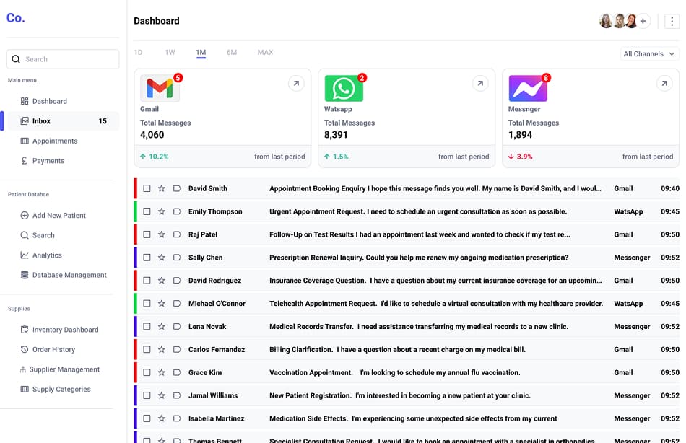Expand the Messenger card with its arrow
The width and height of the screenshot is (686, 443).
664,83
